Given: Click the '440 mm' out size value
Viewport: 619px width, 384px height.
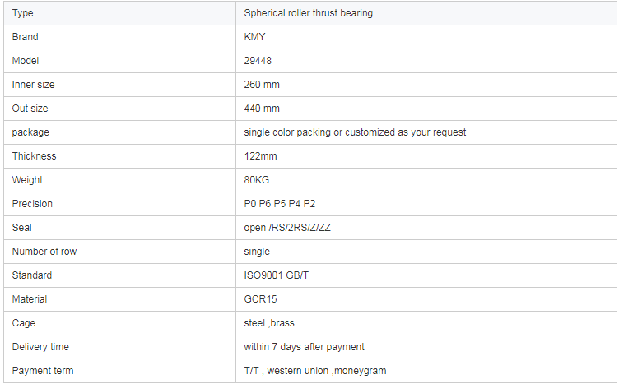Looking at the screenshot, I should (262, 109).
